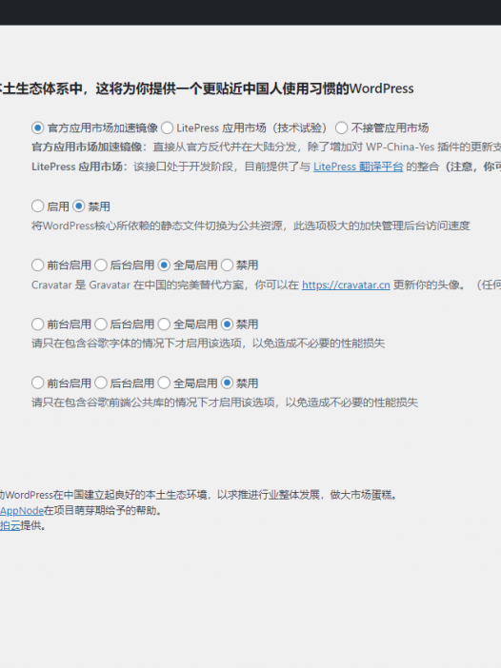501x668 pixels.
Task: Pick 前台启用 in the 谷歌前端公共库 row
Action: [x=37, y=383]
